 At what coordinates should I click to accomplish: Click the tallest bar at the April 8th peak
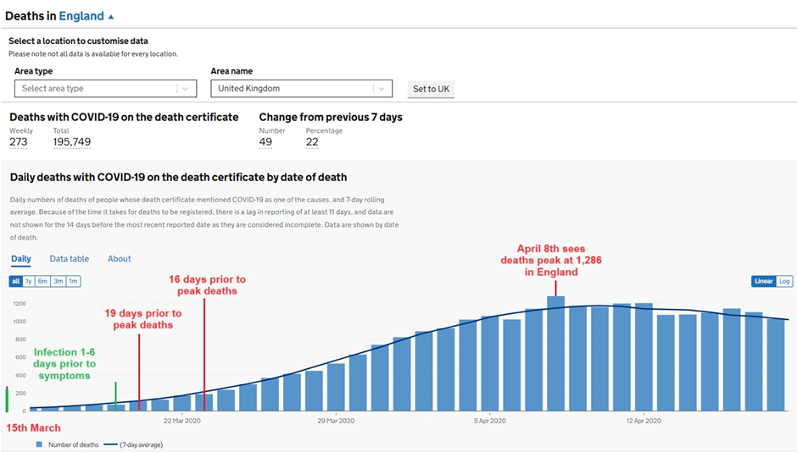(x=555, y=354)
